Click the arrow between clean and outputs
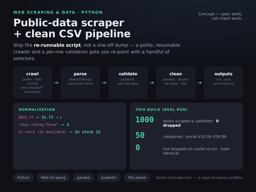This screenshot has height=192, width=256. [199, 83]
